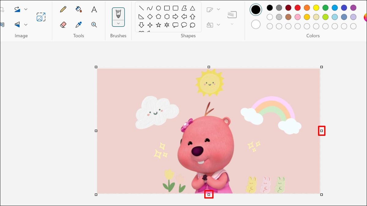Screen dimensions: 367x206
Task: Expand the Flip dropdown arrow
Action: [26, 24]
